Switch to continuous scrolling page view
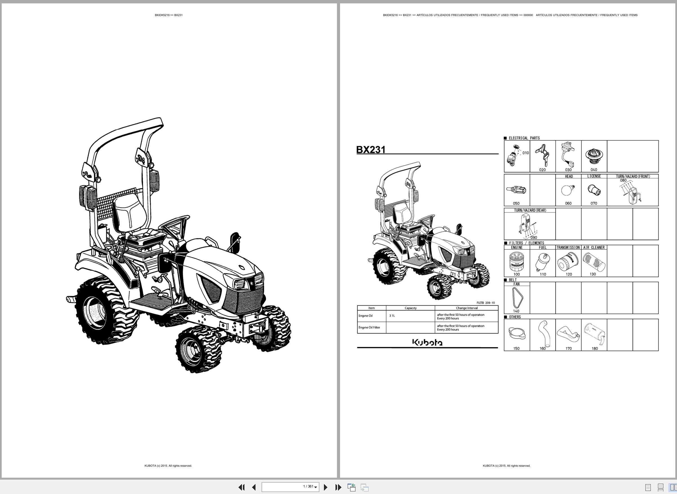 click(661, 488)
